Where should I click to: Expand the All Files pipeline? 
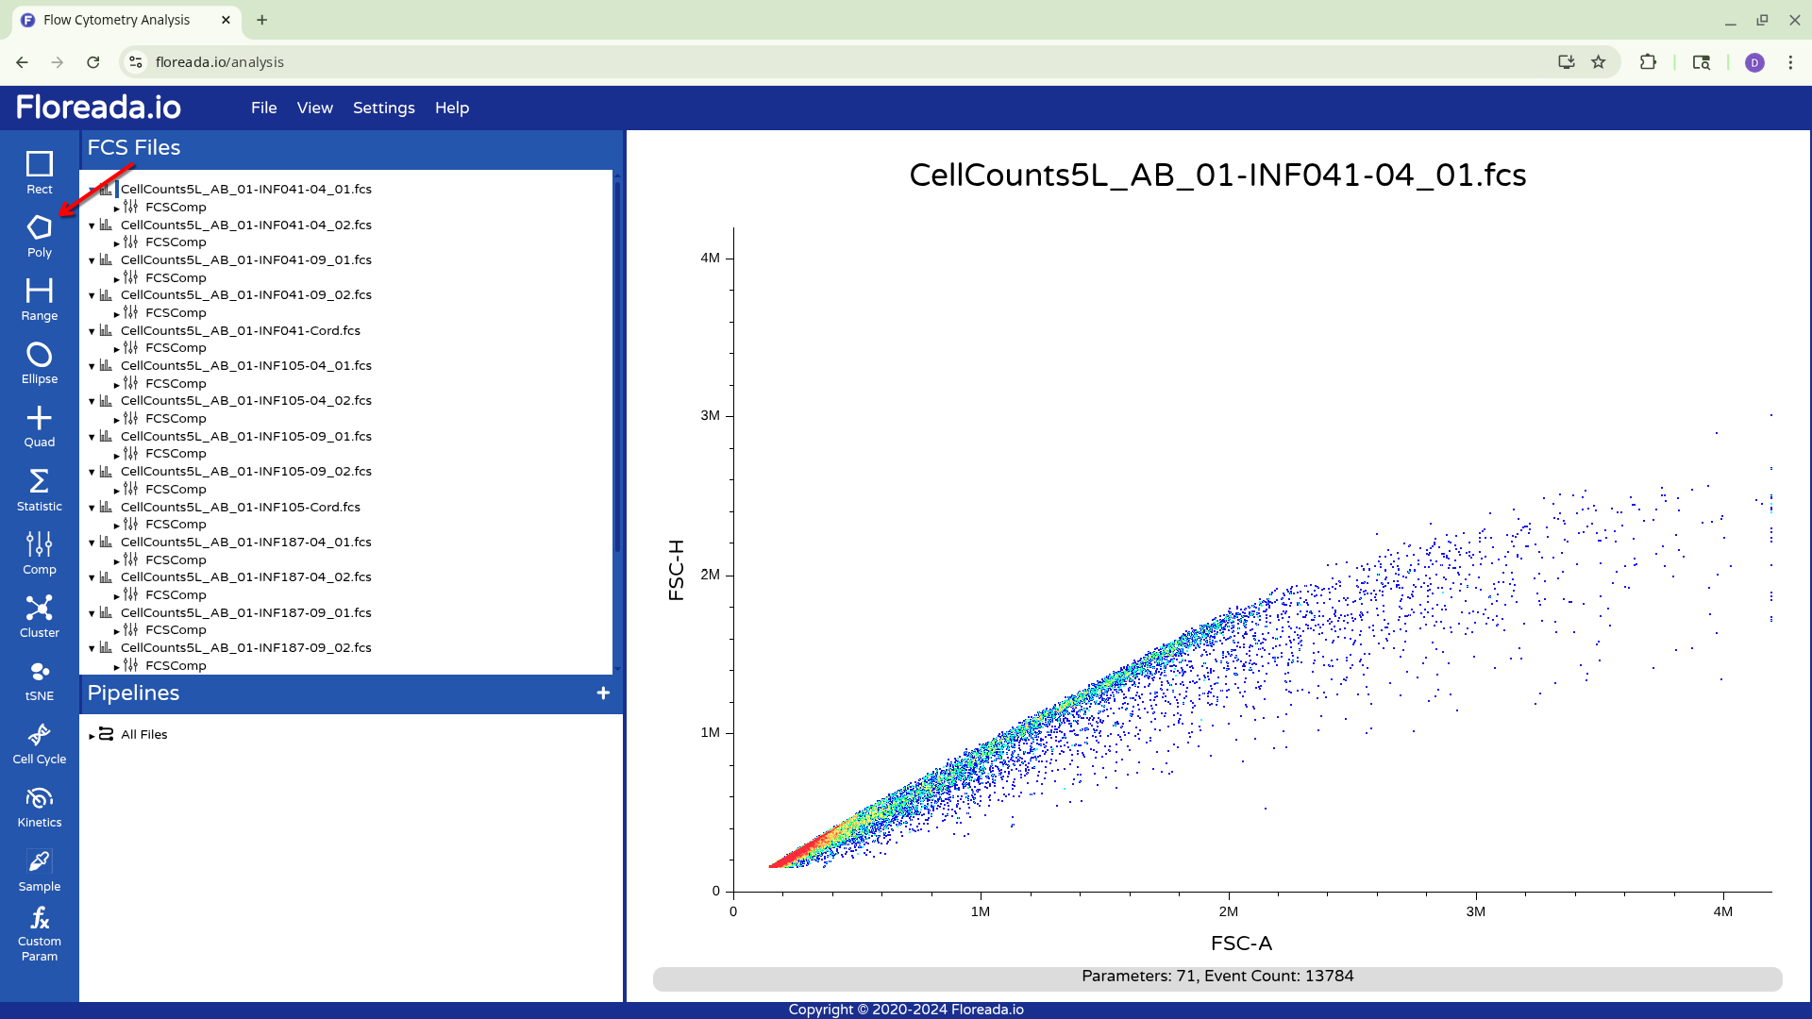92,736
